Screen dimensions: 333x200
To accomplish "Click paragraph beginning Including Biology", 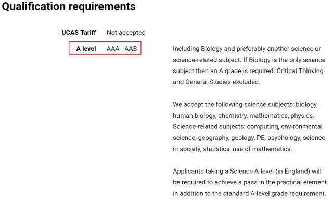I will coord(249,65).
